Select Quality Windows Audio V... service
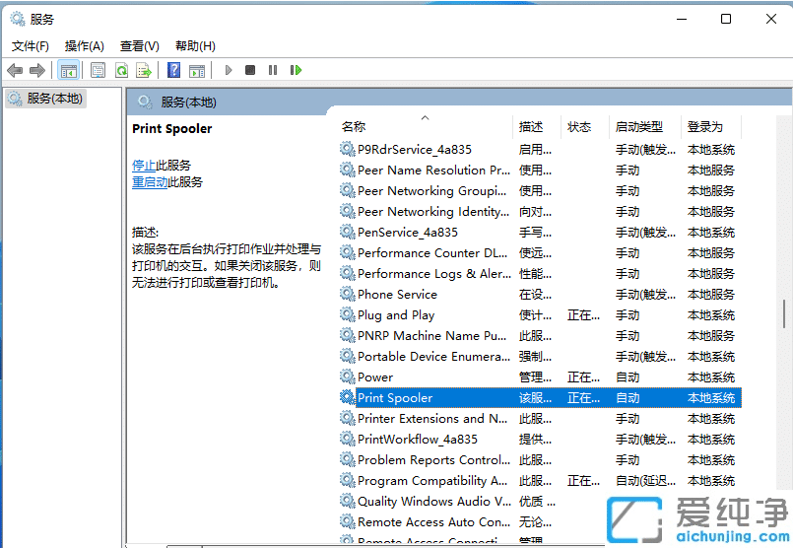This screenshot has width=793, height=548. pos(434,502)
